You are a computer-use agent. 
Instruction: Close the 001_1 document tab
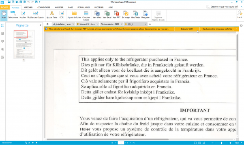[146, 24]
